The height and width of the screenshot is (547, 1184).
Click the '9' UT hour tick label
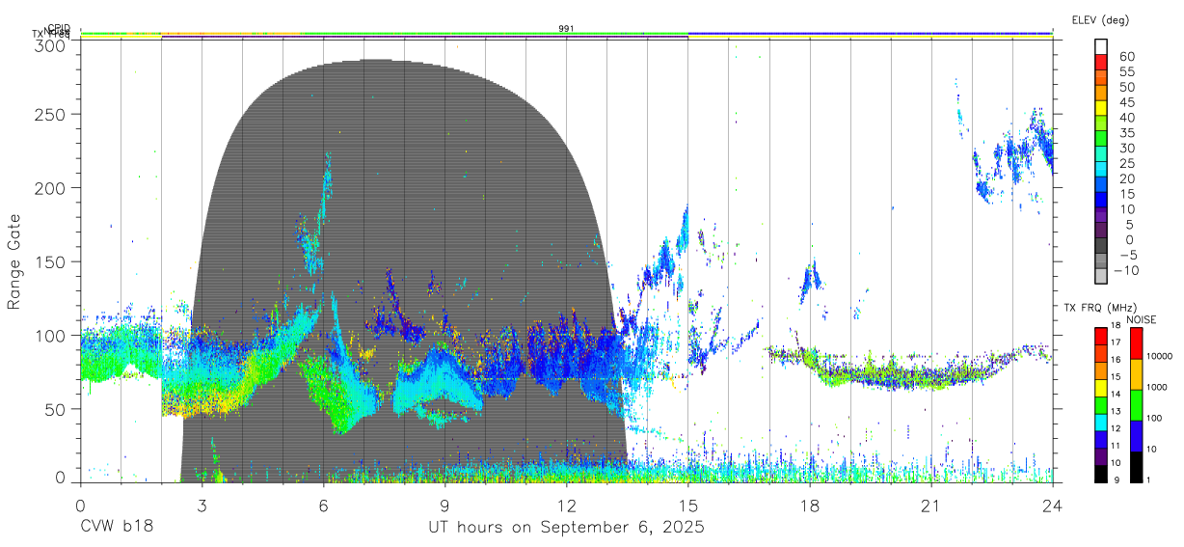[x=444, y=506]
